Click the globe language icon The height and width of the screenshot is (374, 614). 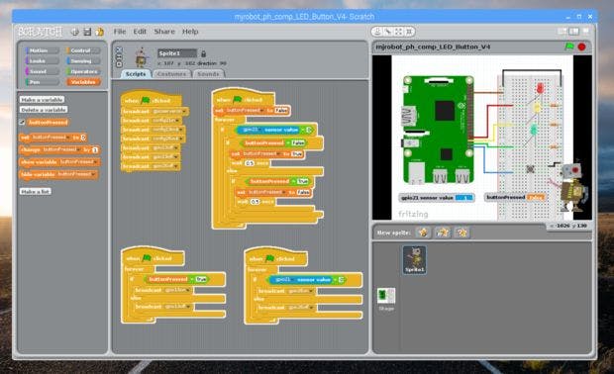point(75,32)
